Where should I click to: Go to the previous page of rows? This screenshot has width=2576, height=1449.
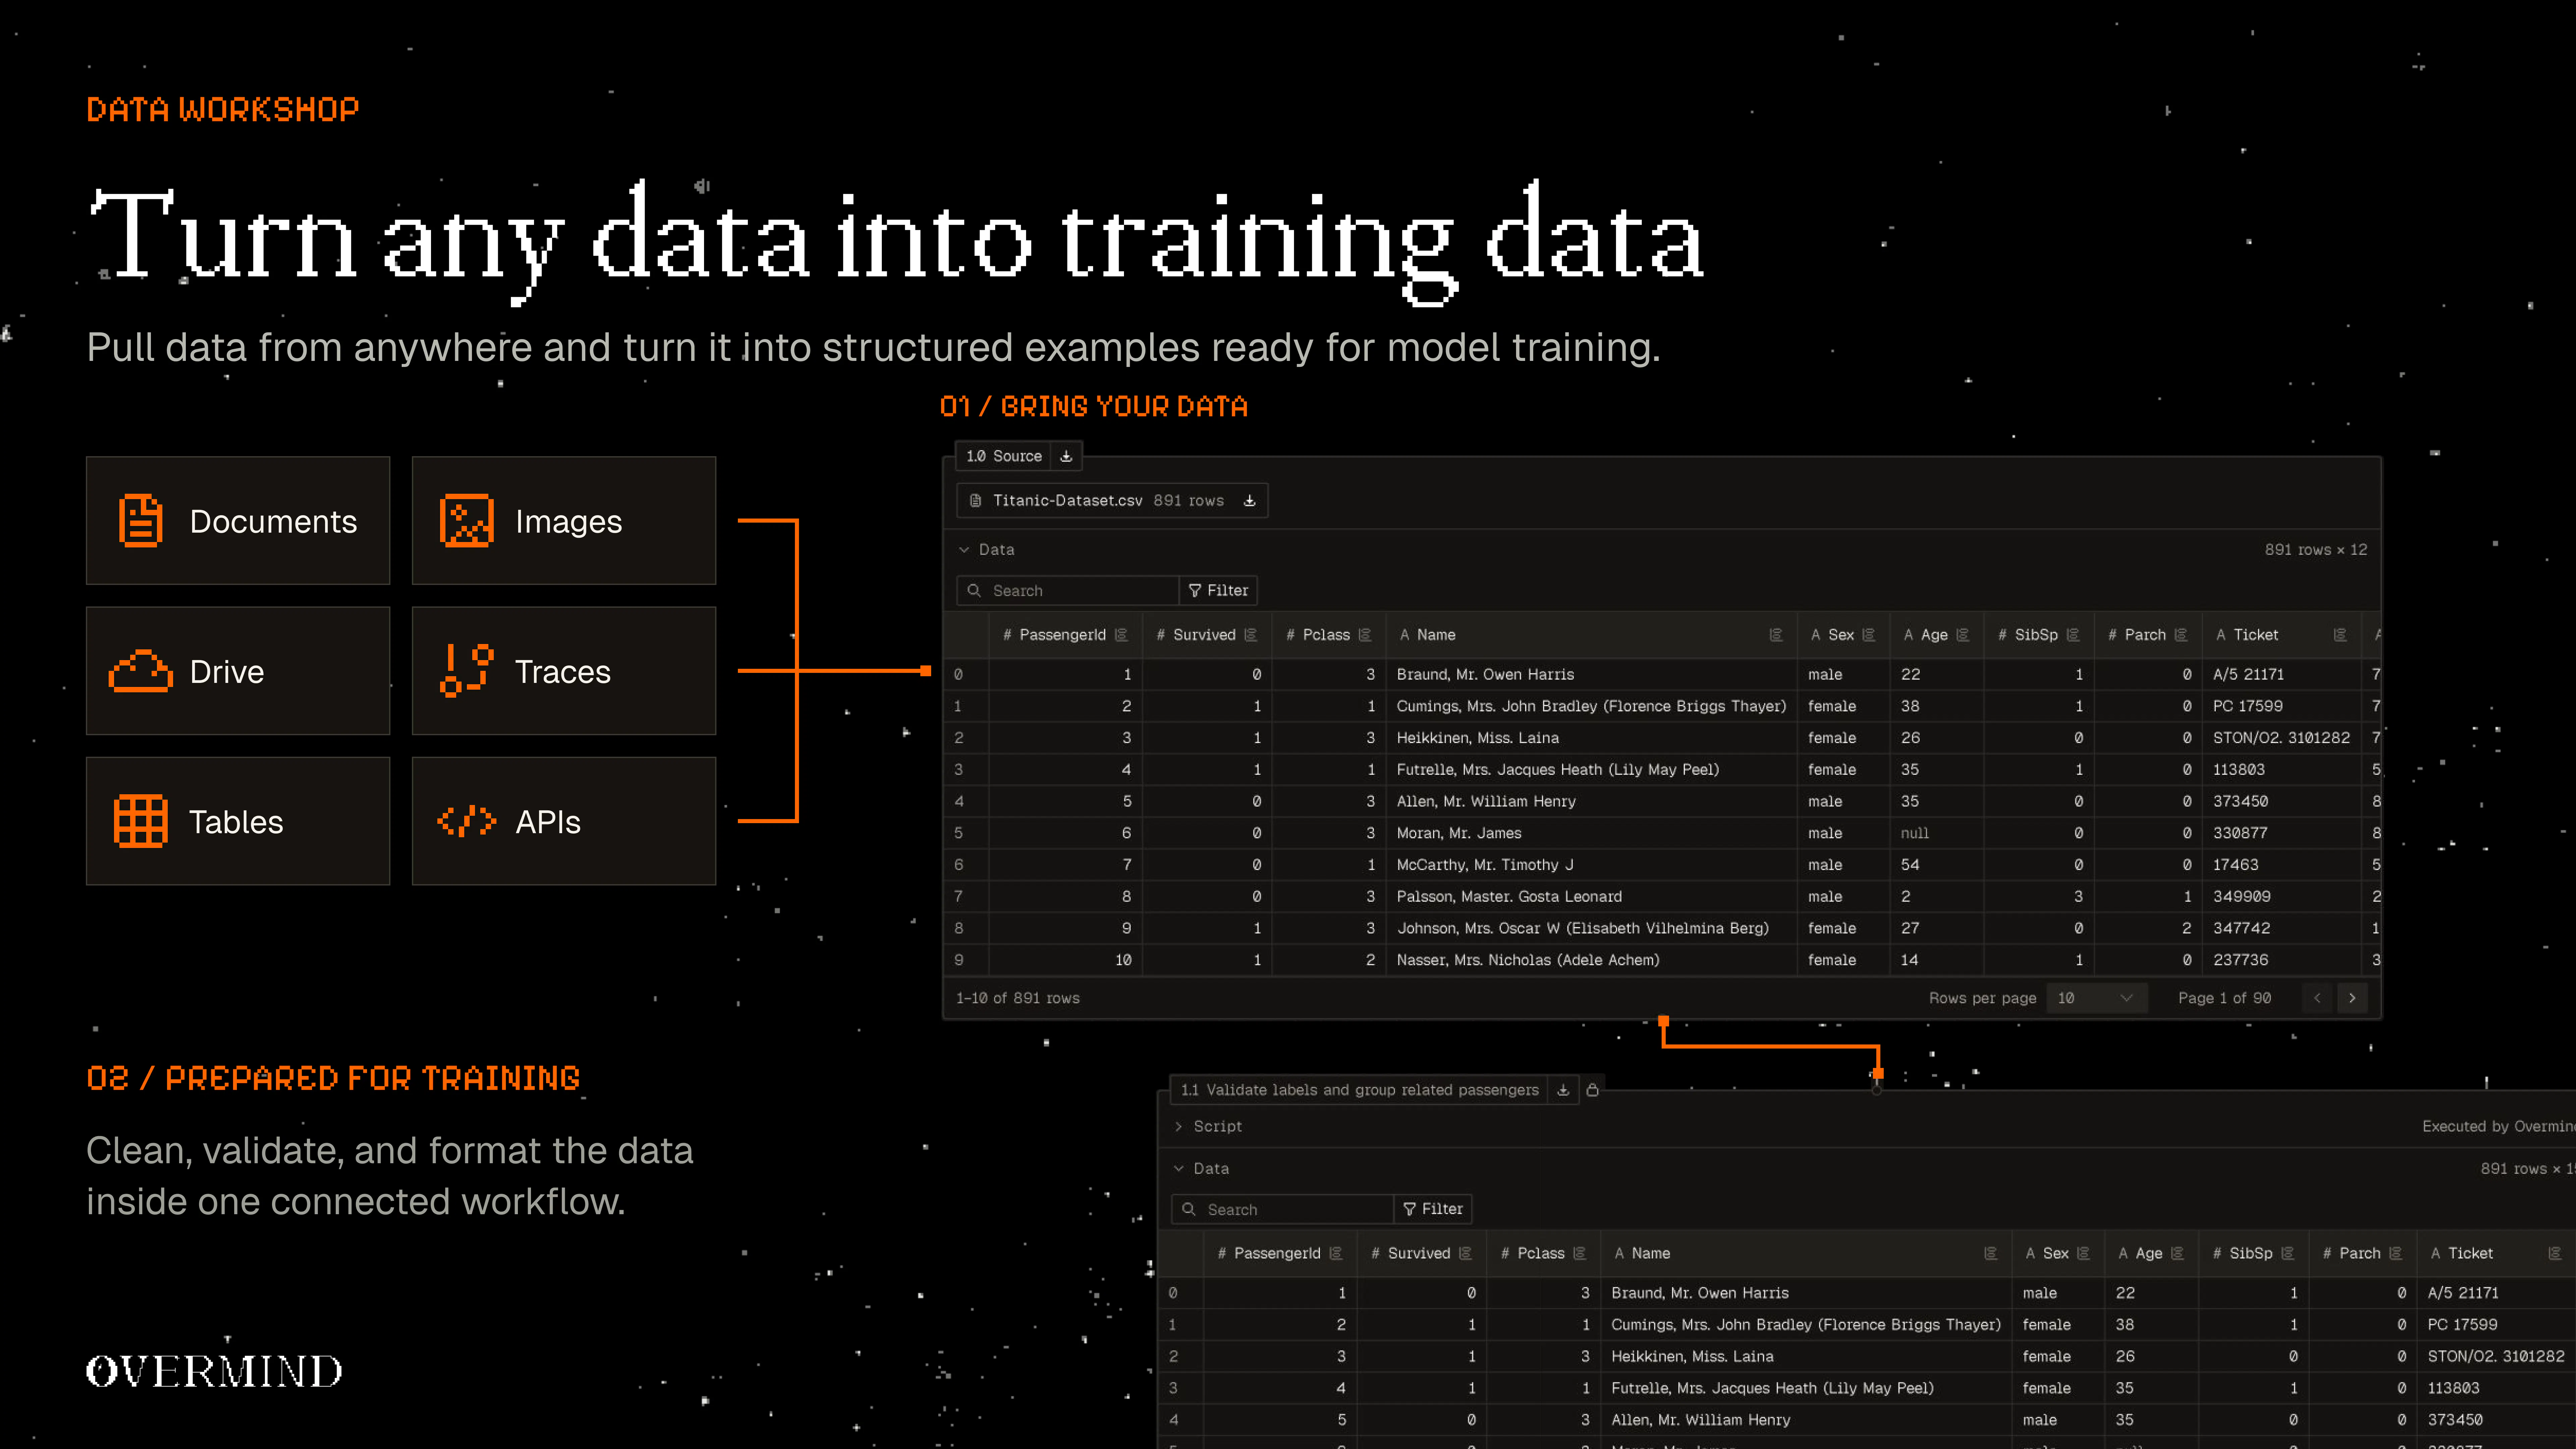2317,998
